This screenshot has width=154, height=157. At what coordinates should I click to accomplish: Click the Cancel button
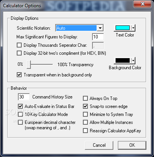[99, 145]
